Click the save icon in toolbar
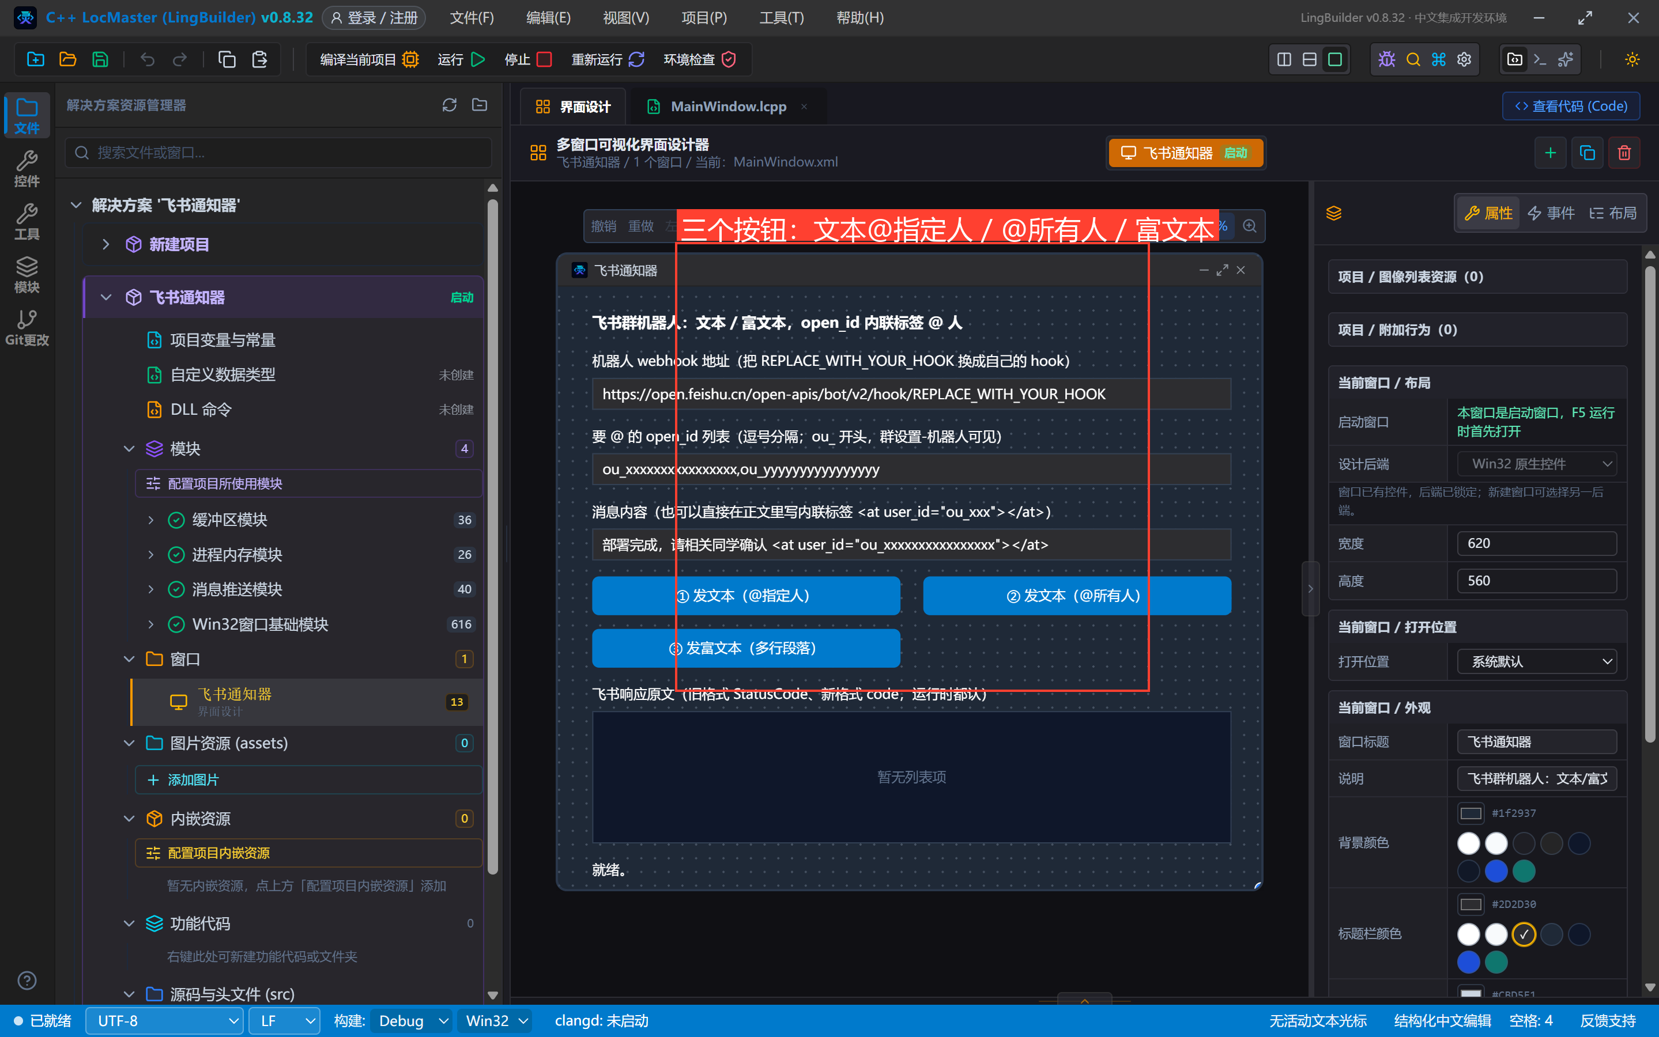 pos(100,60)
